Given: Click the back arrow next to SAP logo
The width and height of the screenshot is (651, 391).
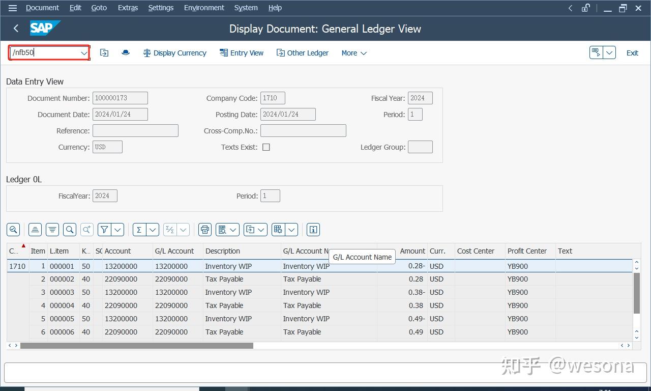Looking at the screenshot, I should [x=16, y=29].
